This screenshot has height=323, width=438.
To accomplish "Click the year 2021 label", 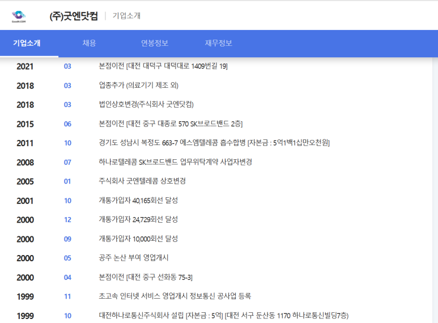I will click(25, 66).
